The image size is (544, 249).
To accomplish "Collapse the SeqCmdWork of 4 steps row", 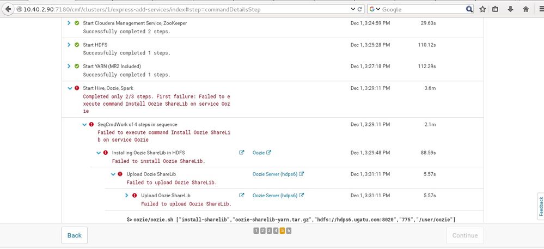I will [84, 124].
